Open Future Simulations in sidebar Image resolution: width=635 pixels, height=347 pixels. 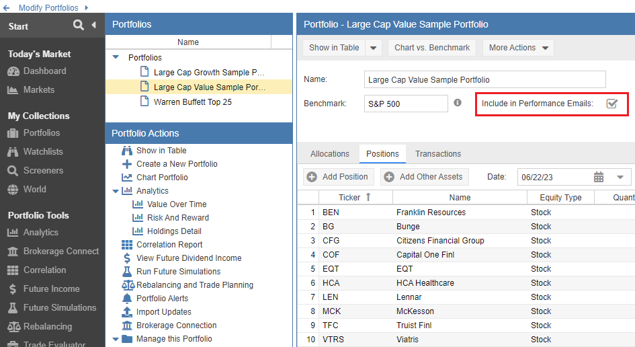(x=52, y=308)
